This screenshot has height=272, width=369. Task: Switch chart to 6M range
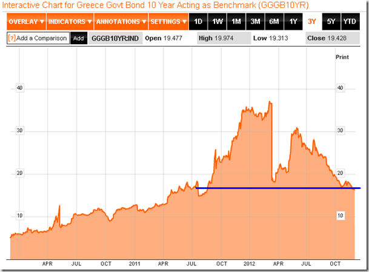[x=274, y=22]
